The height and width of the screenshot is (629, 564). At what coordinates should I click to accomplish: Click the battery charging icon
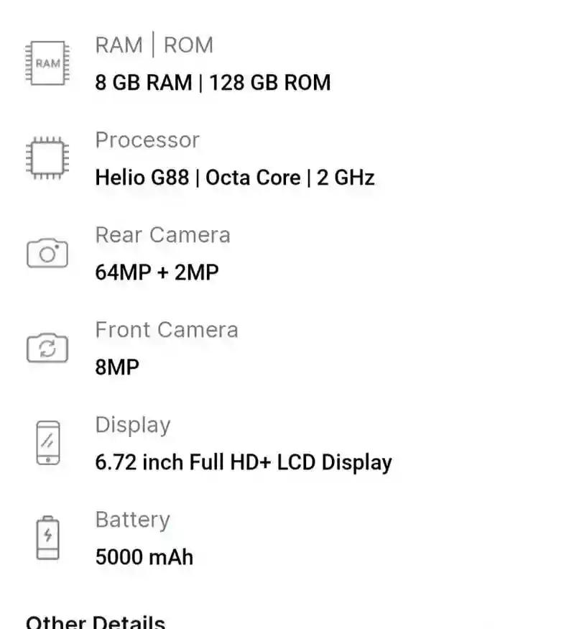[47, 538]
